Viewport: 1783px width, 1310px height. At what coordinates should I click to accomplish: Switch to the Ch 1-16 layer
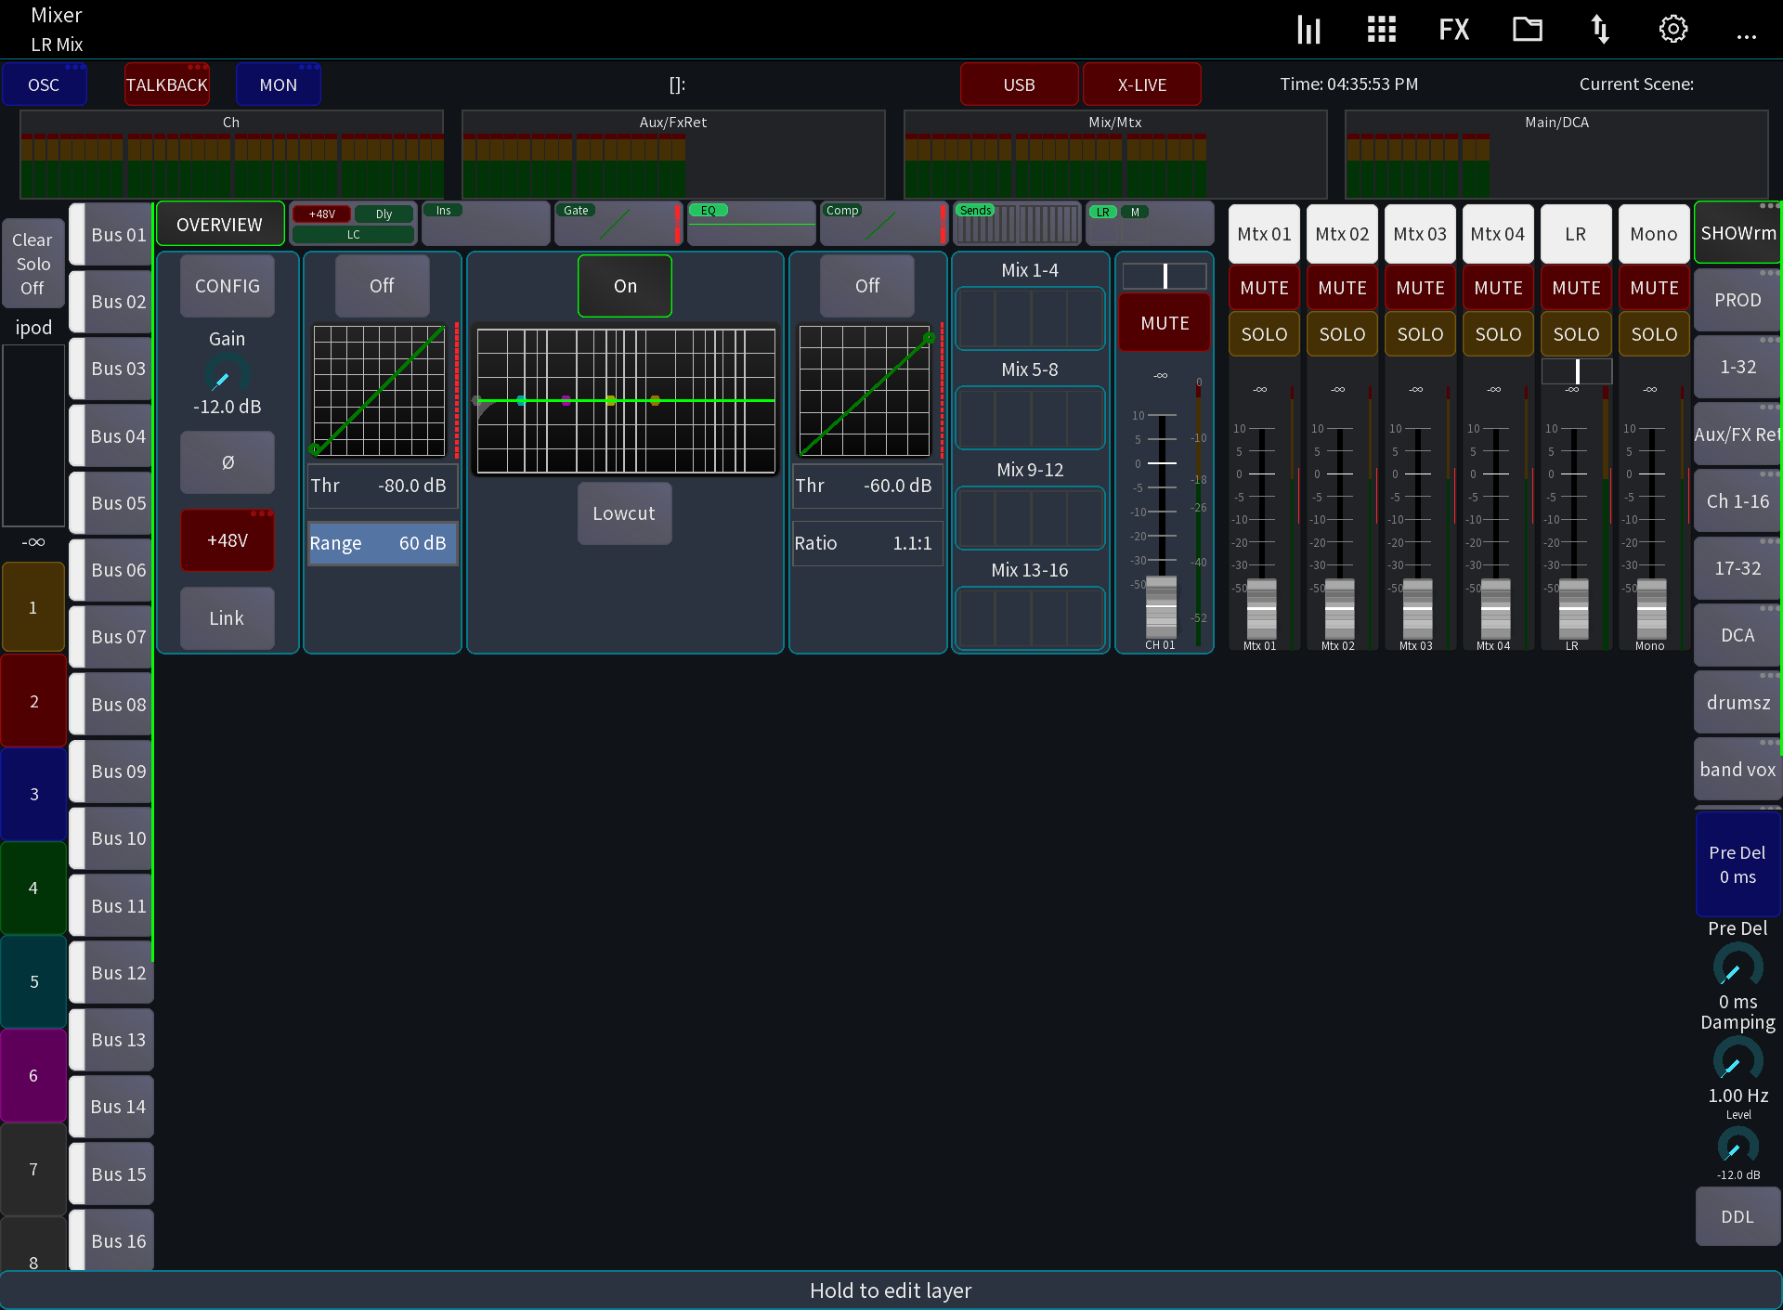tap(1737, 500)
